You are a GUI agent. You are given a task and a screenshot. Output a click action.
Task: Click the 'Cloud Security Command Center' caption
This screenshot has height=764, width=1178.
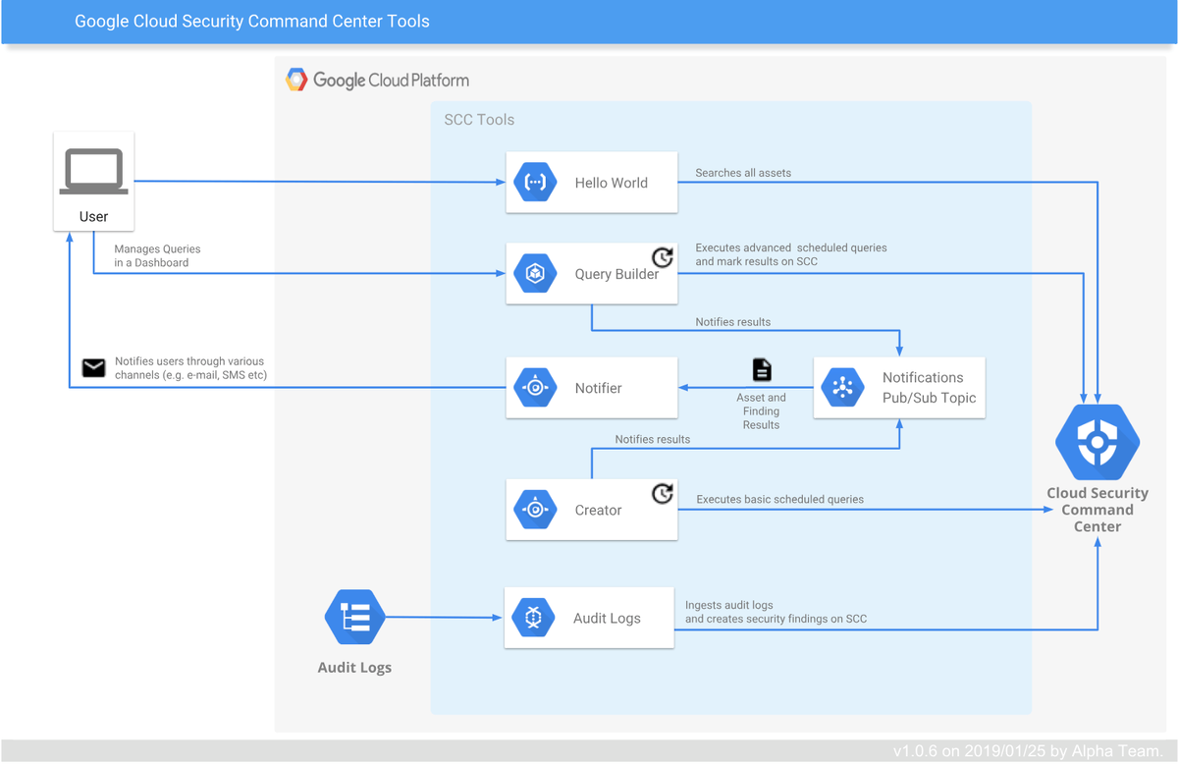point(1098,510)
